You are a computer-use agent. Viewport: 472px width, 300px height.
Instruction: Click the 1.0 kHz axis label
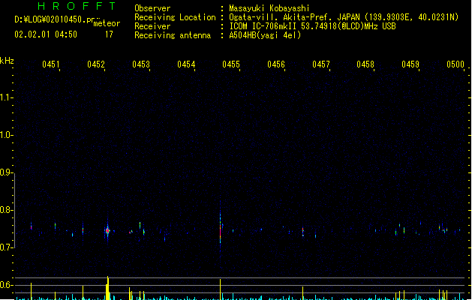coord(6,135)
